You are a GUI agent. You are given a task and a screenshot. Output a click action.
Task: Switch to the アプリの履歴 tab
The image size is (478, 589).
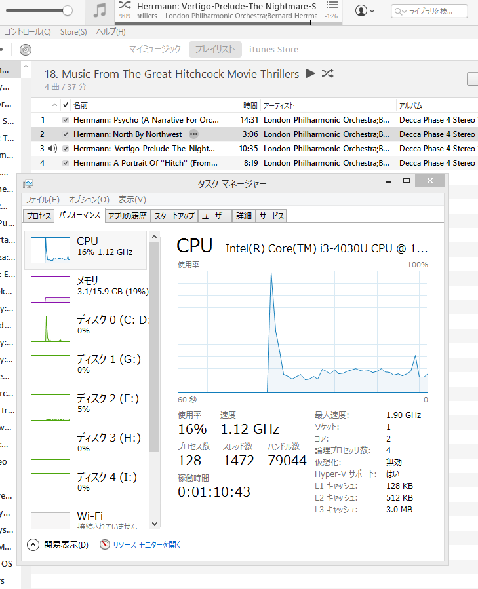tap(127, 216)
